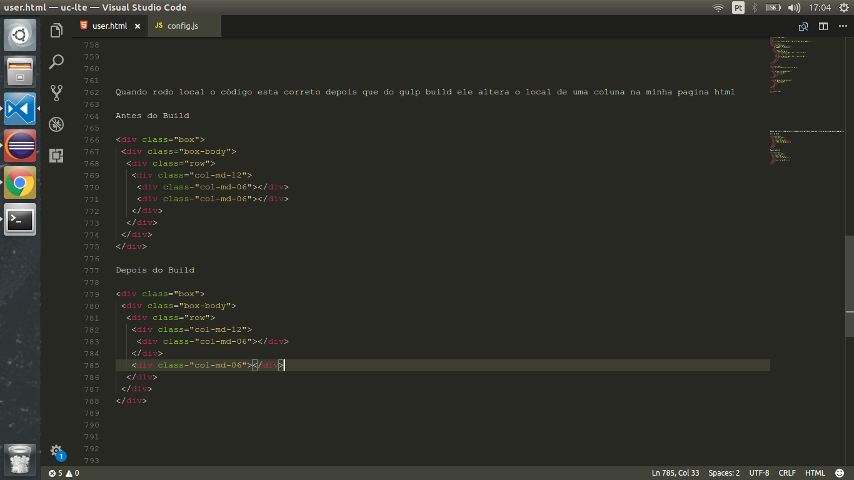Split the editor
The image size is (854, 480).
coord(823,26)
